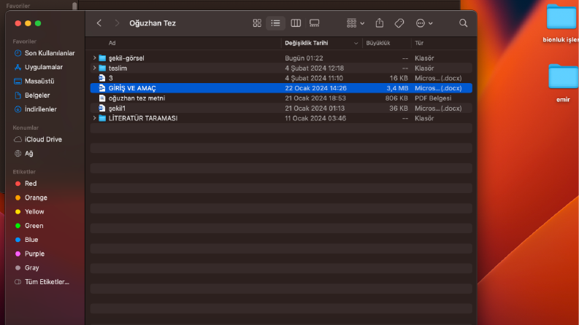This screenshot has width=579, height=325.
Task: Click Bugün 01:22 date cell
Action: pos(304,58)
